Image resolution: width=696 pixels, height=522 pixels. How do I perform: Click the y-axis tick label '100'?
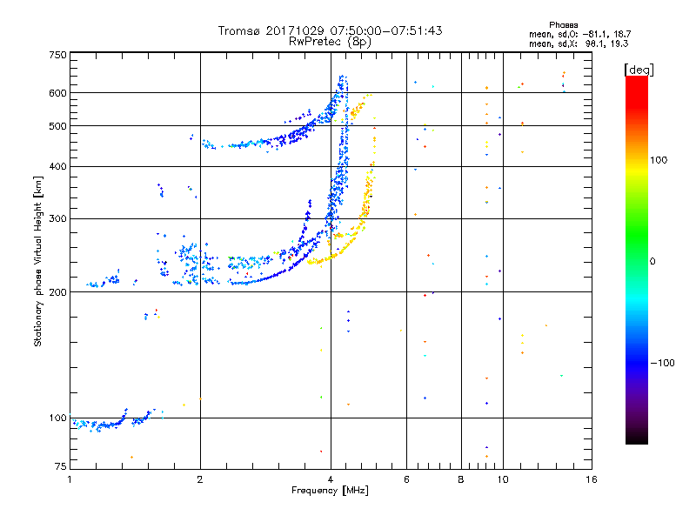pos(57,418)
